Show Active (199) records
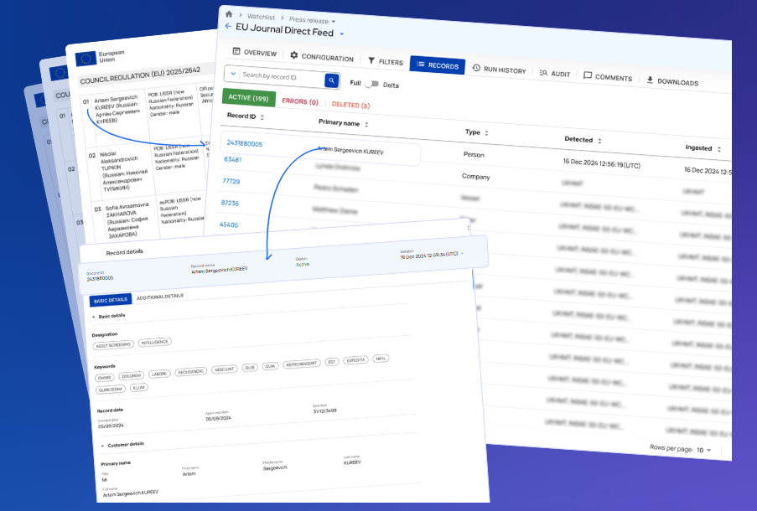 249,97
